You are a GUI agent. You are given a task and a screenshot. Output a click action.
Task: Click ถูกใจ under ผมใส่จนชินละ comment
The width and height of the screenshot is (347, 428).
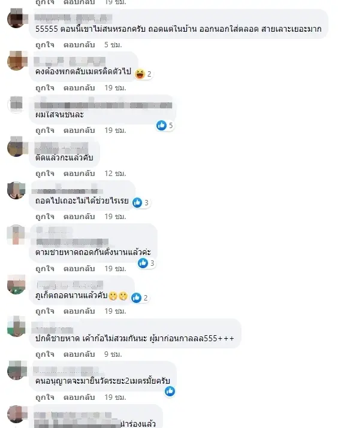[45, 130]
